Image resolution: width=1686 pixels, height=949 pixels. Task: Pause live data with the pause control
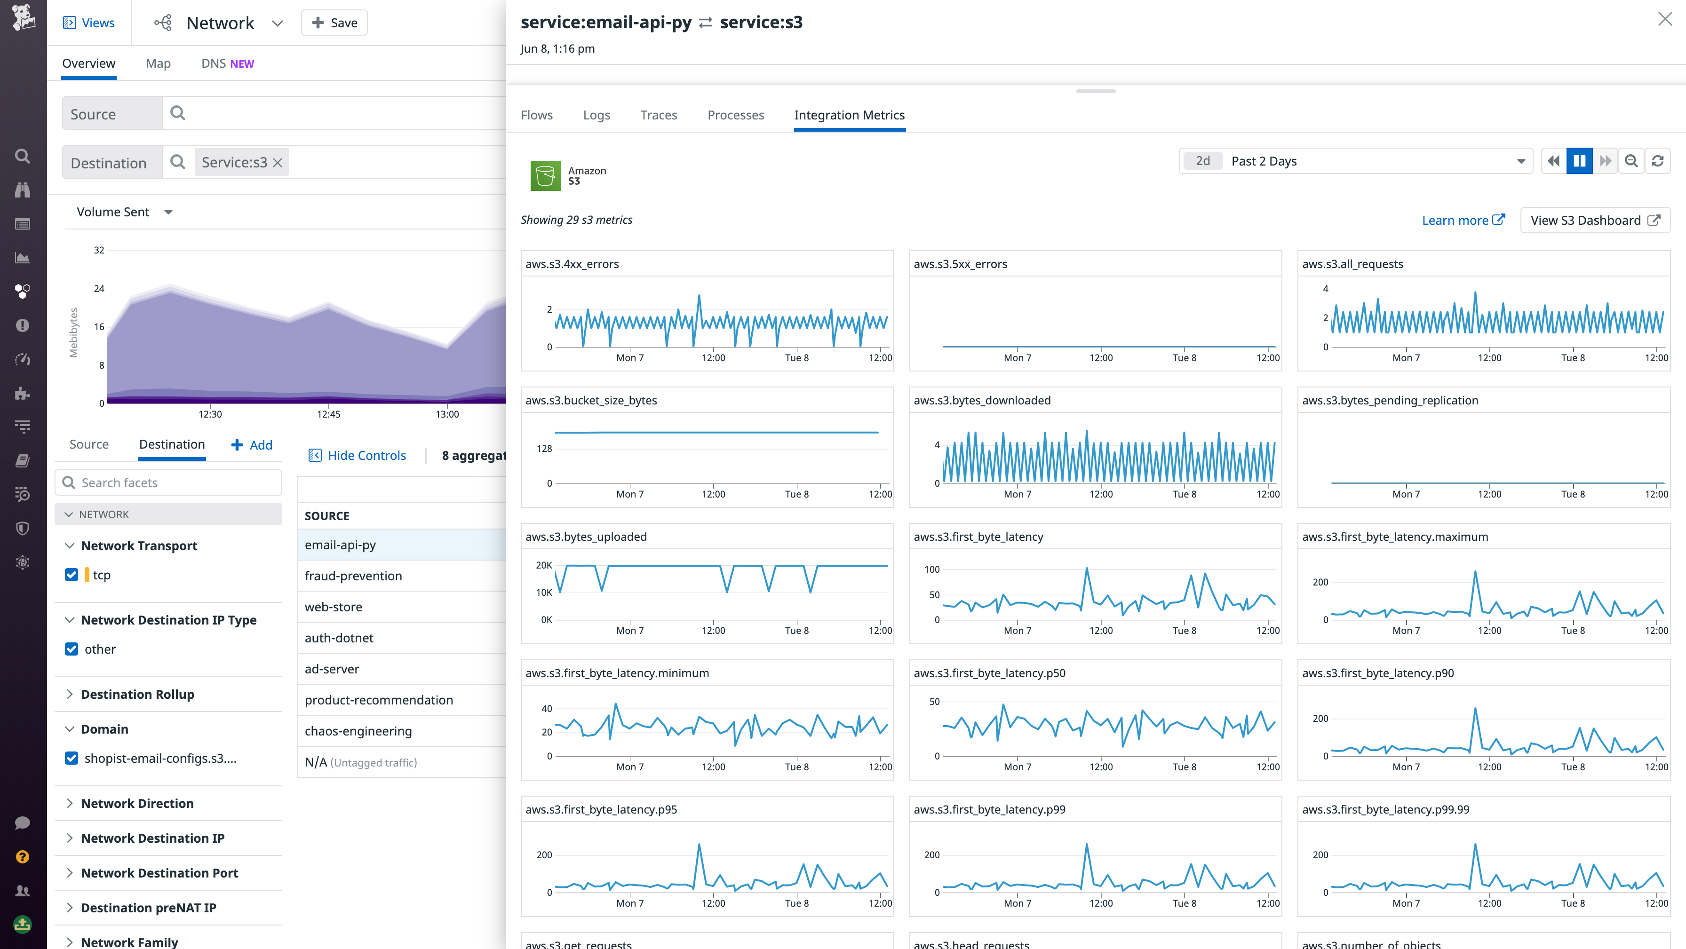[x=1579, y=160]
